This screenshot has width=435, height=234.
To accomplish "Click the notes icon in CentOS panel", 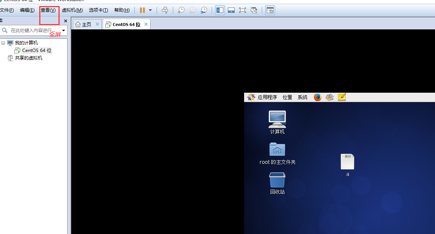I will pyautogui.click(x=342, y=97).
